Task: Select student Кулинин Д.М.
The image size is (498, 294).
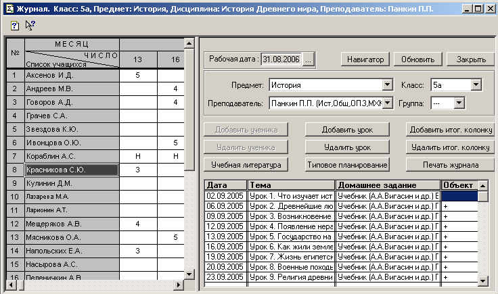Action: pos(72,183)
